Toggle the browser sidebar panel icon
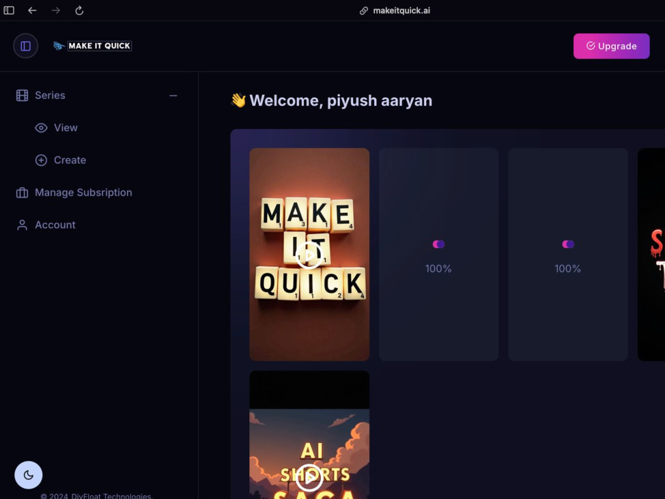 (x=9, y=10)
